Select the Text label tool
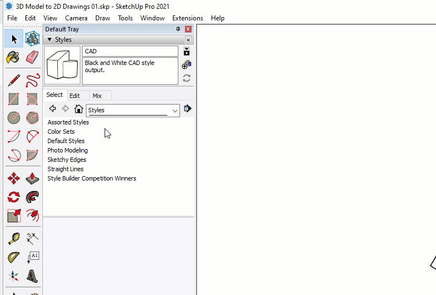 pos(32,258)
